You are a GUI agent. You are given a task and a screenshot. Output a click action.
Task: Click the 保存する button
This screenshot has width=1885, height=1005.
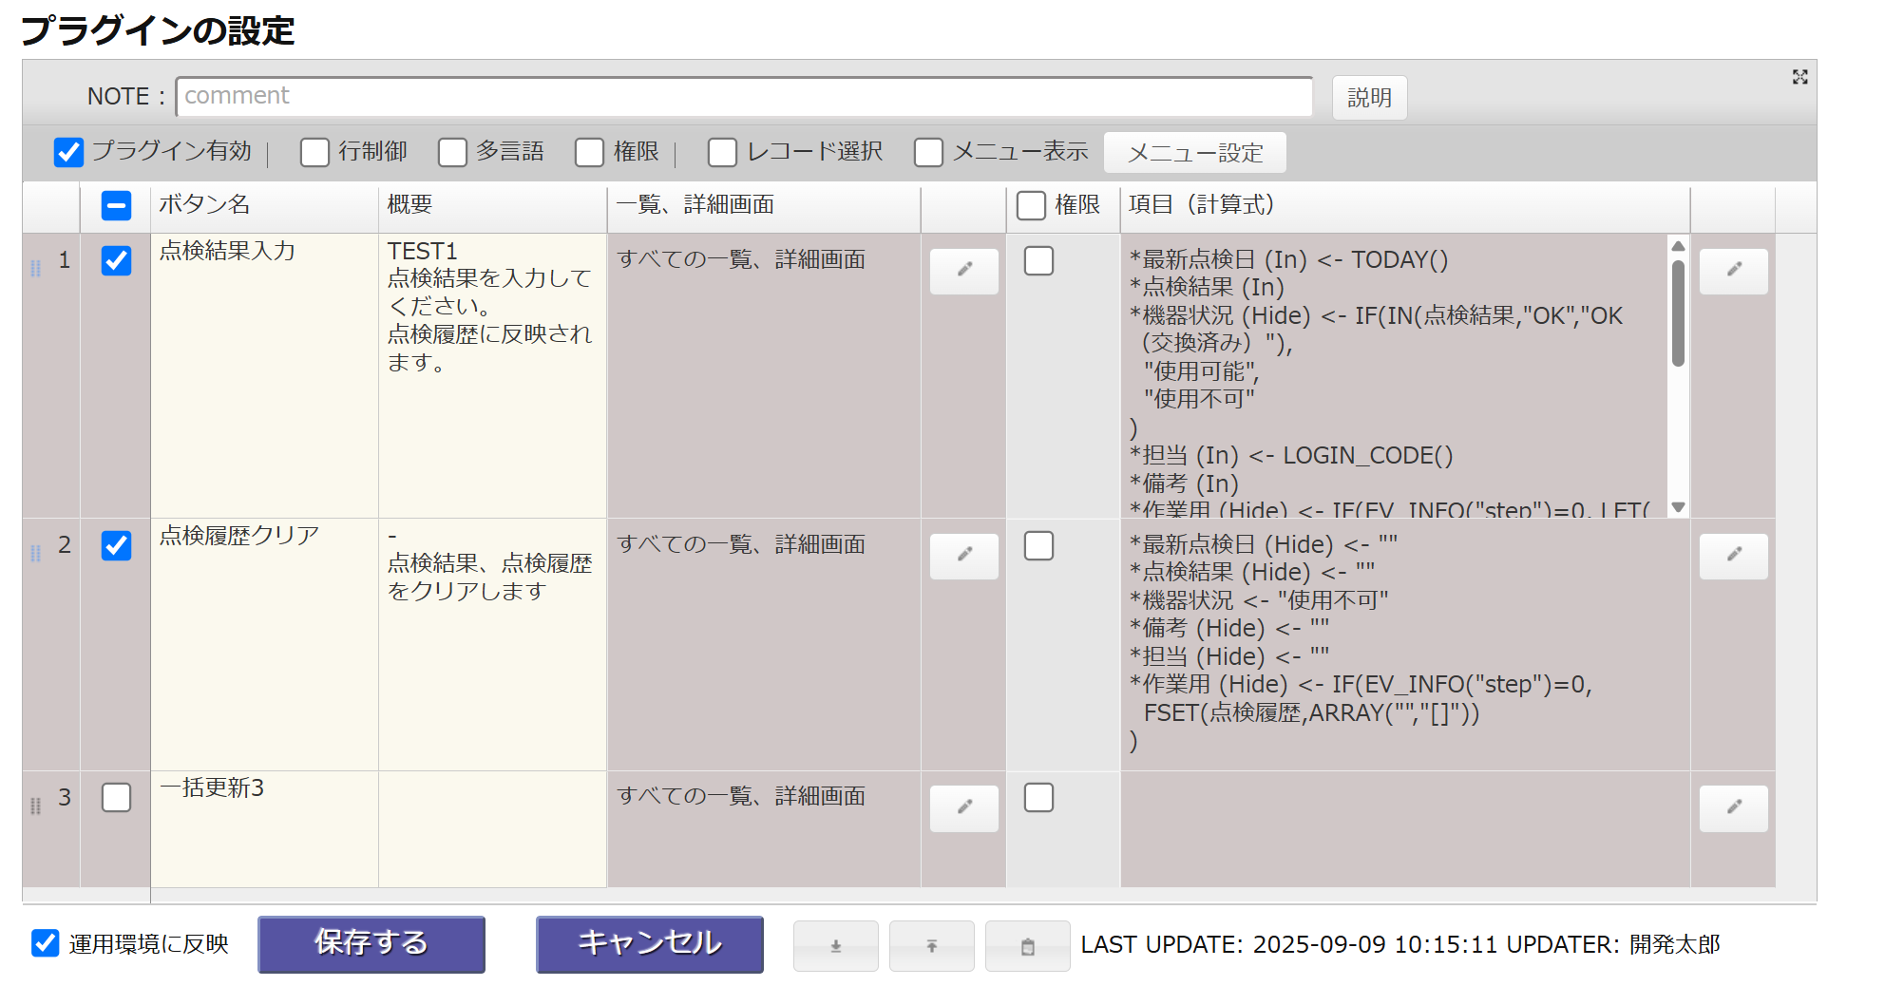tap(371, 944)
